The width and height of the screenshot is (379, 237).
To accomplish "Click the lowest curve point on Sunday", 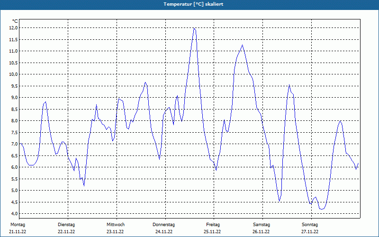I will (322, 209).
